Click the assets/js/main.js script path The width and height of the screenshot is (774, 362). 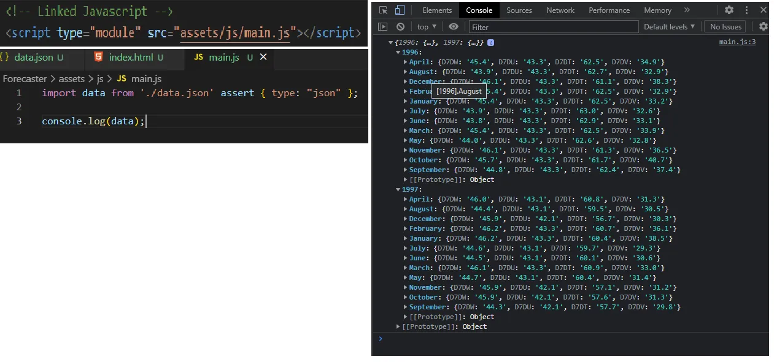coord(235,32)
